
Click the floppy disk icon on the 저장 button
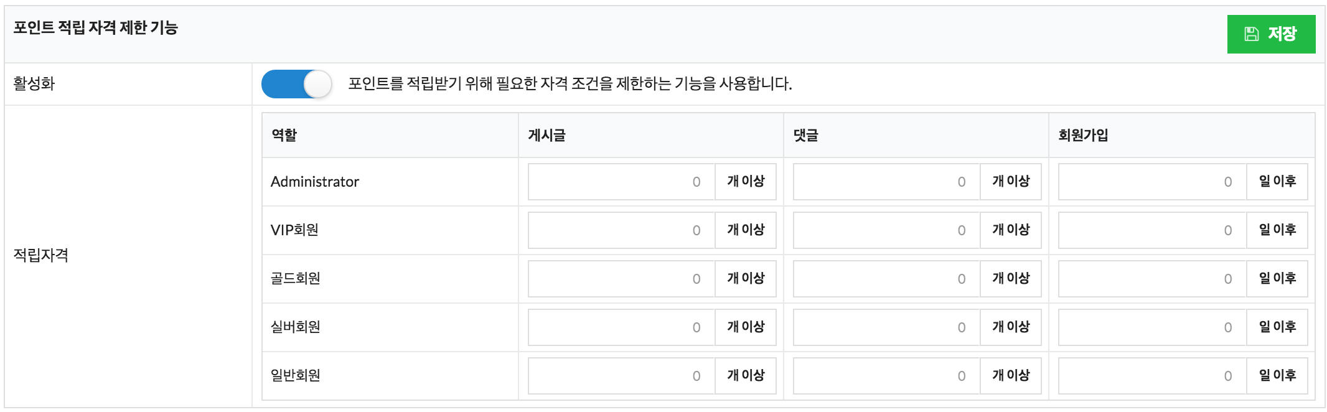[1251, 34]
